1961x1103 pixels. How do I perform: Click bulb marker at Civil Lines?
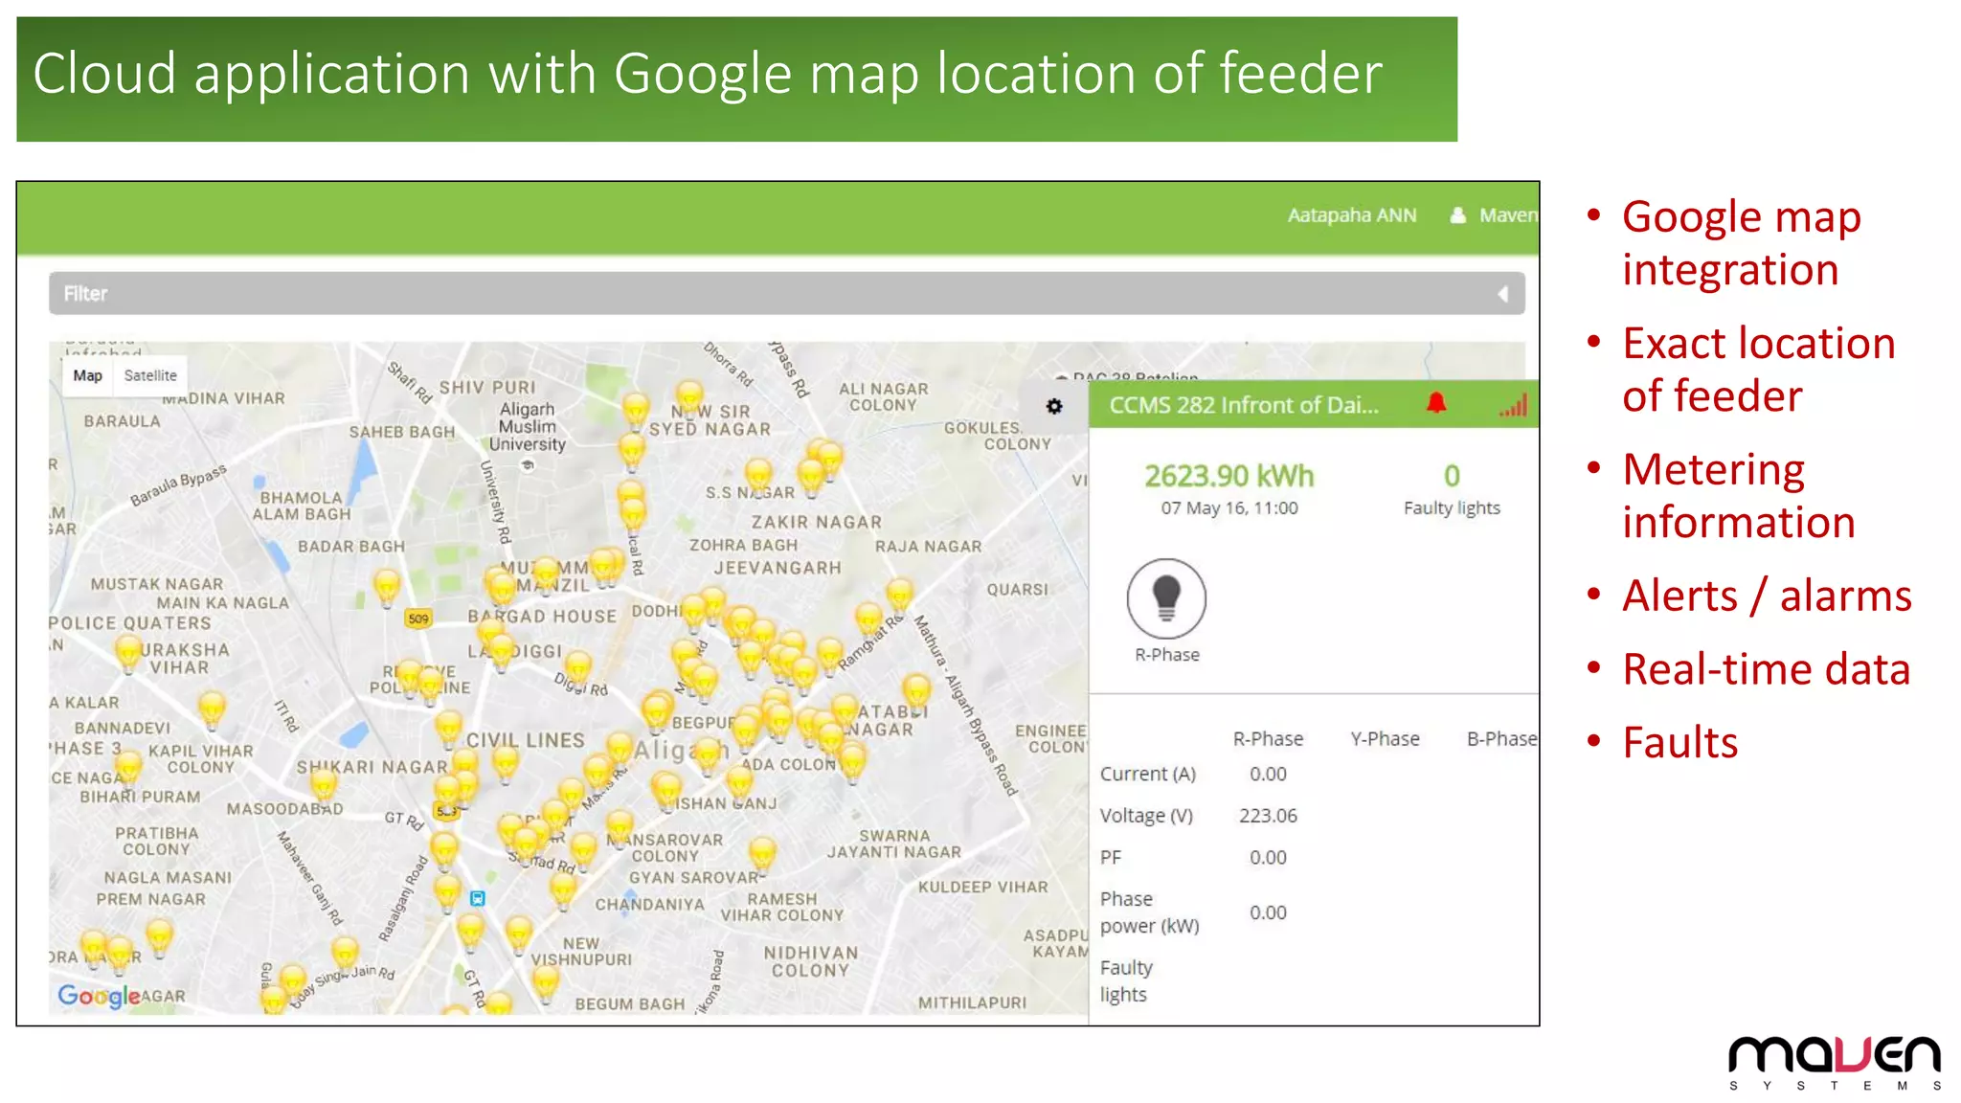point(506,763)
